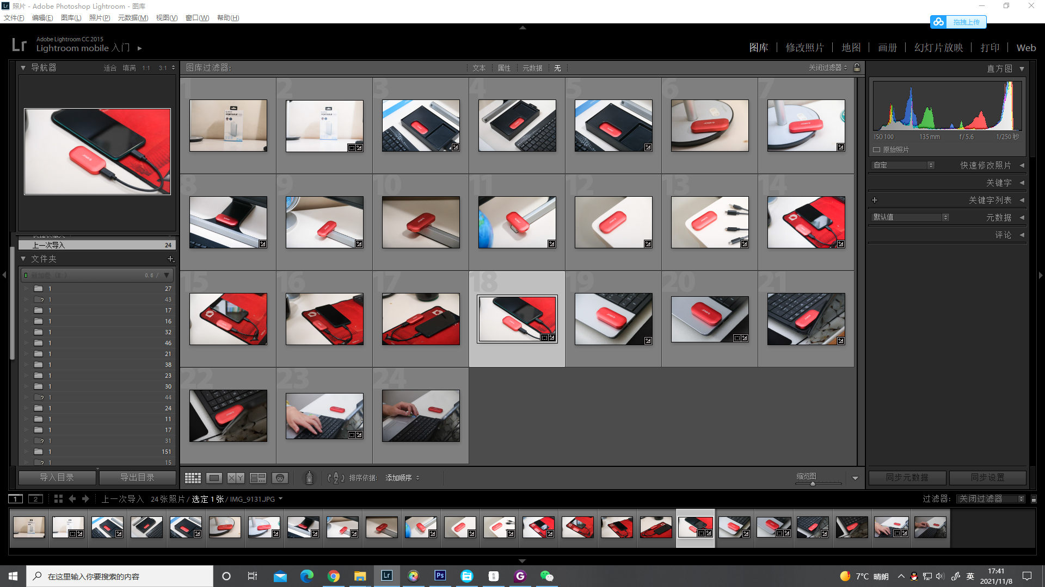Open File Explorer from taskbar
The height and width of the screenshot is (587, 1045).
click(x=360, y=576)
